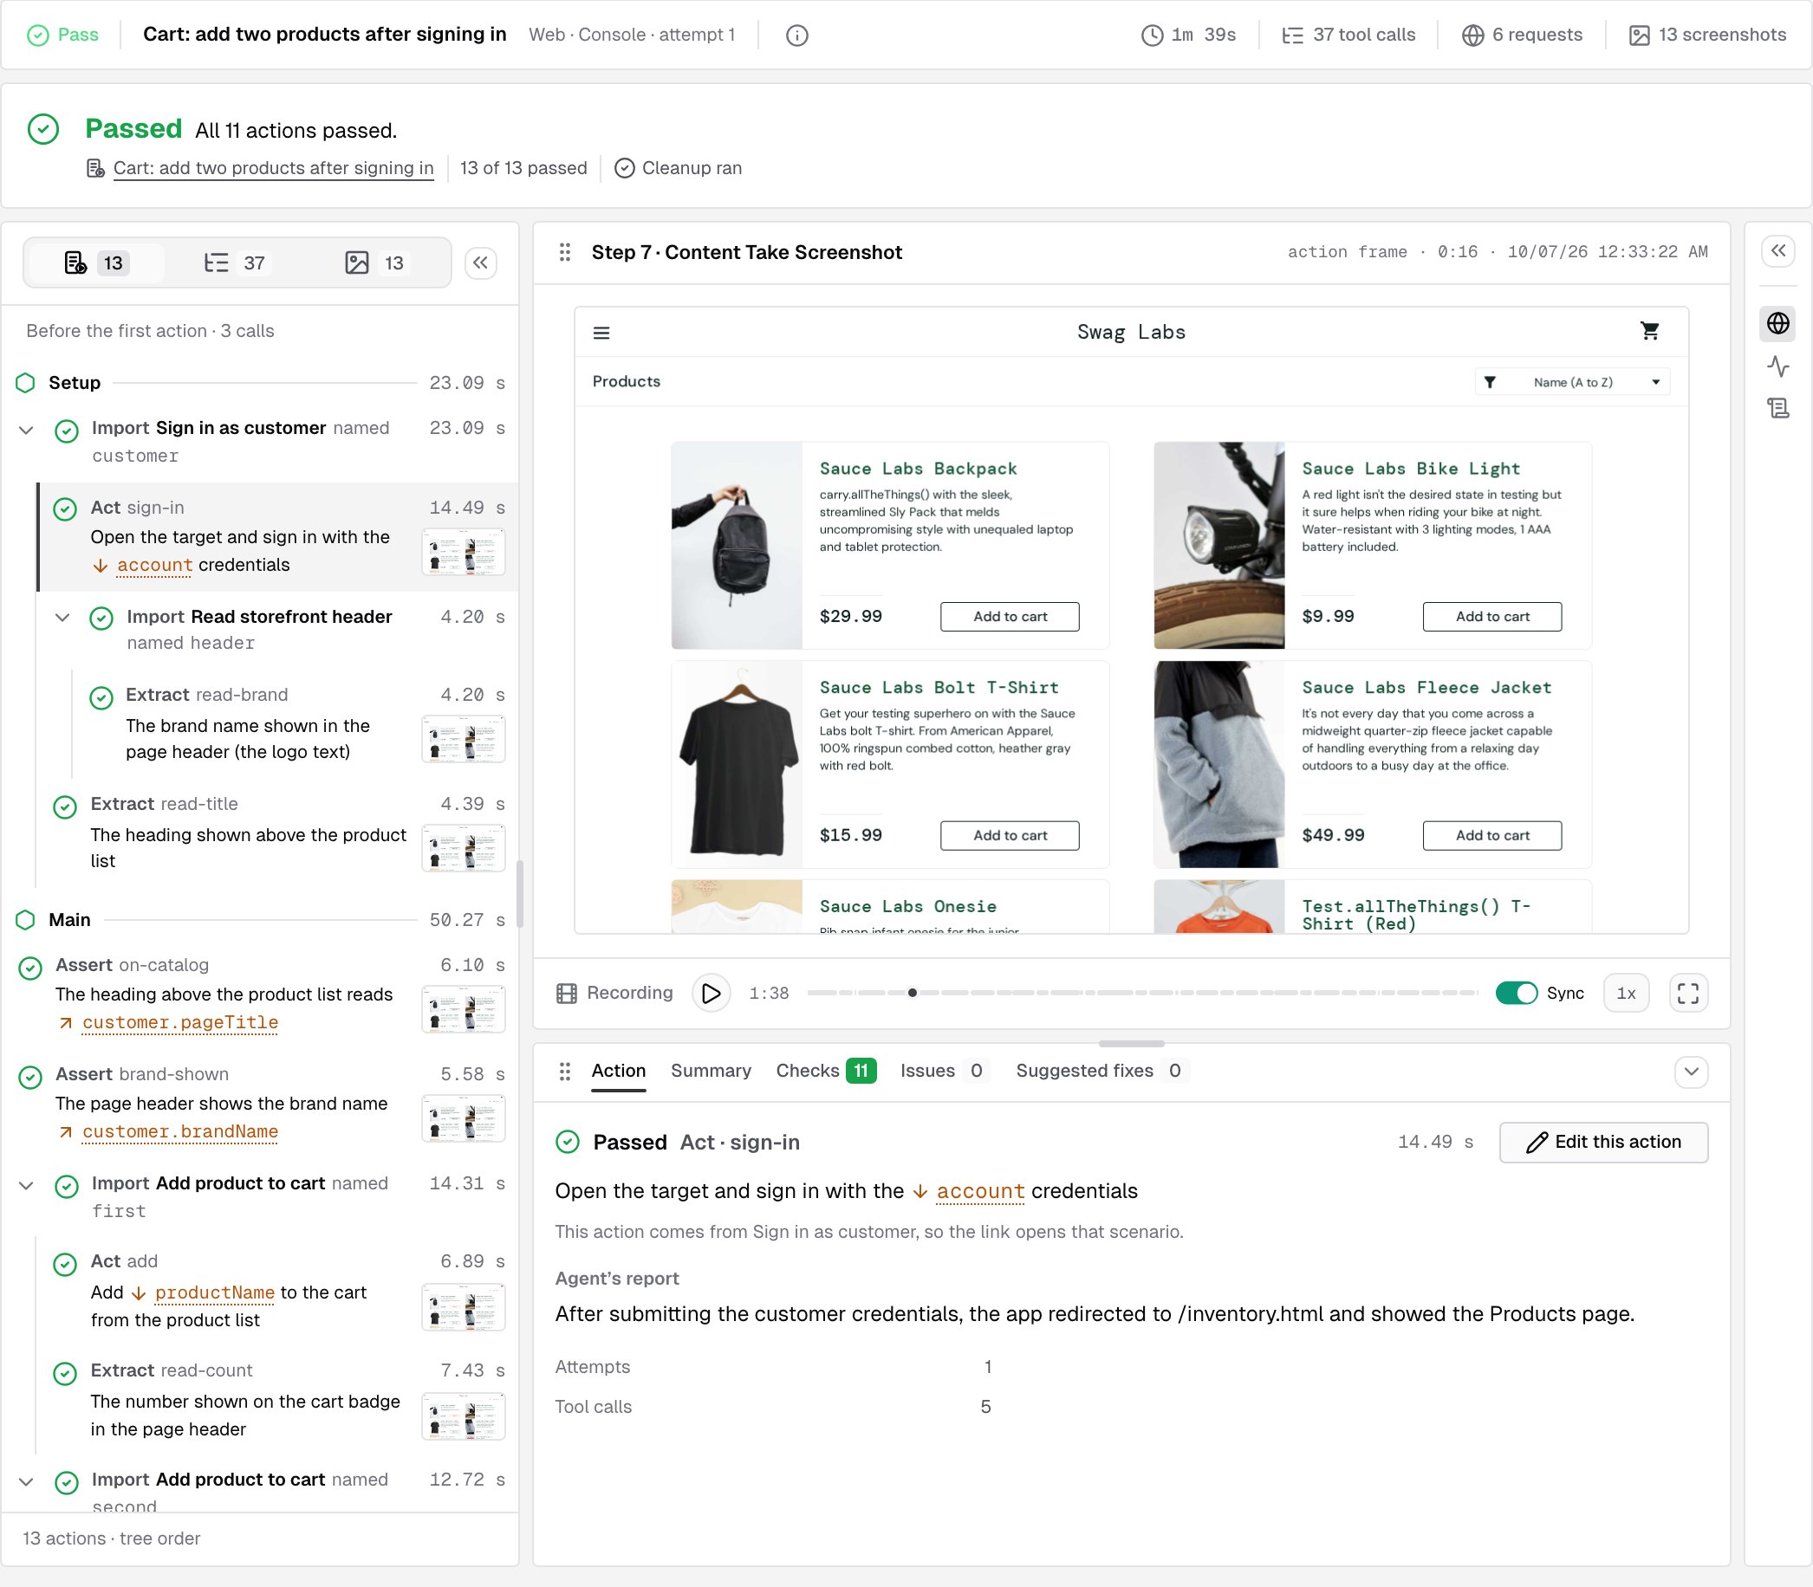Click the info icon beside attempt 1
The image size is (1813, 1587).
tap(796, 35)
